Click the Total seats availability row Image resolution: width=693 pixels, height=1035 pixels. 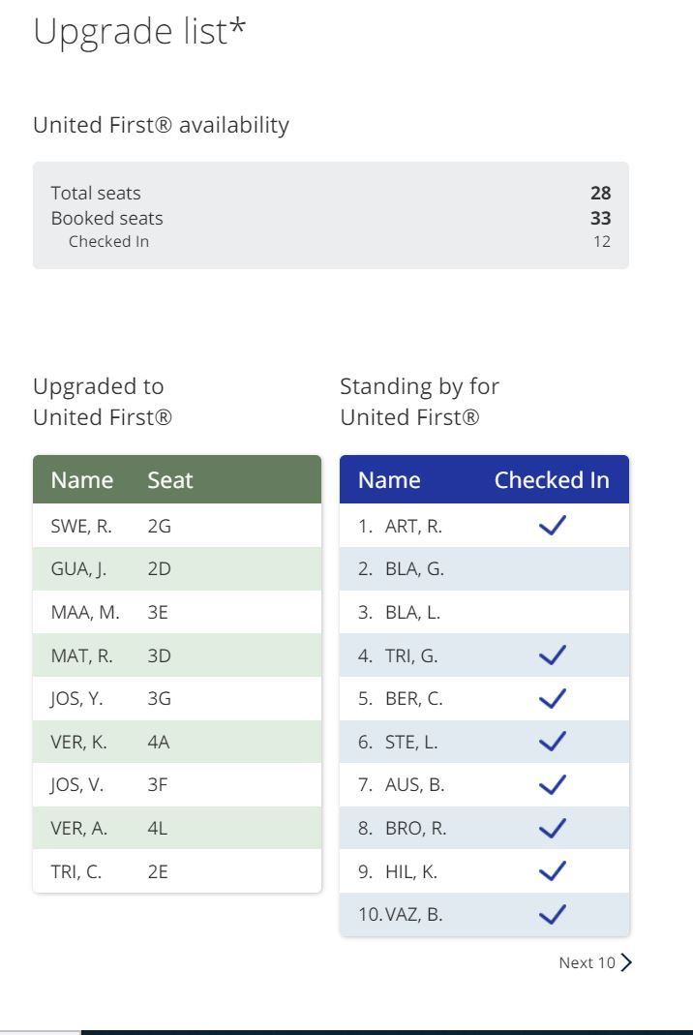330,194
